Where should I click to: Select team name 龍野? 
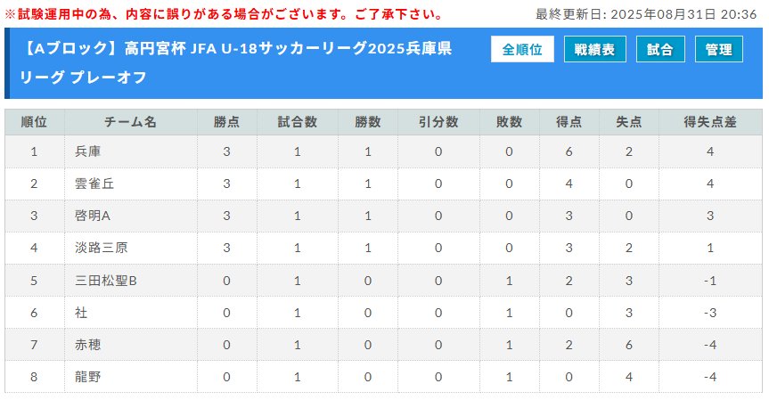click(x=88, y=377)
